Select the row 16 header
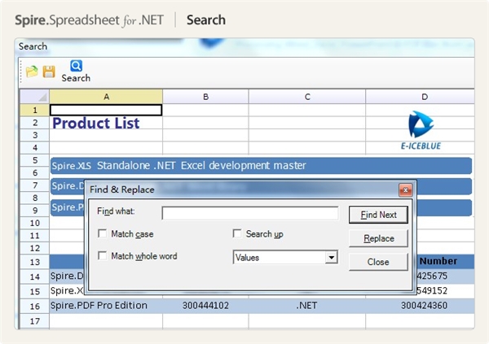This screenshot has height=344, width=489. tap(34, 307)
